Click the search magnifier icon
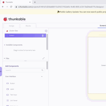Screen dimensions: 106x106 [x=42, y=70]
